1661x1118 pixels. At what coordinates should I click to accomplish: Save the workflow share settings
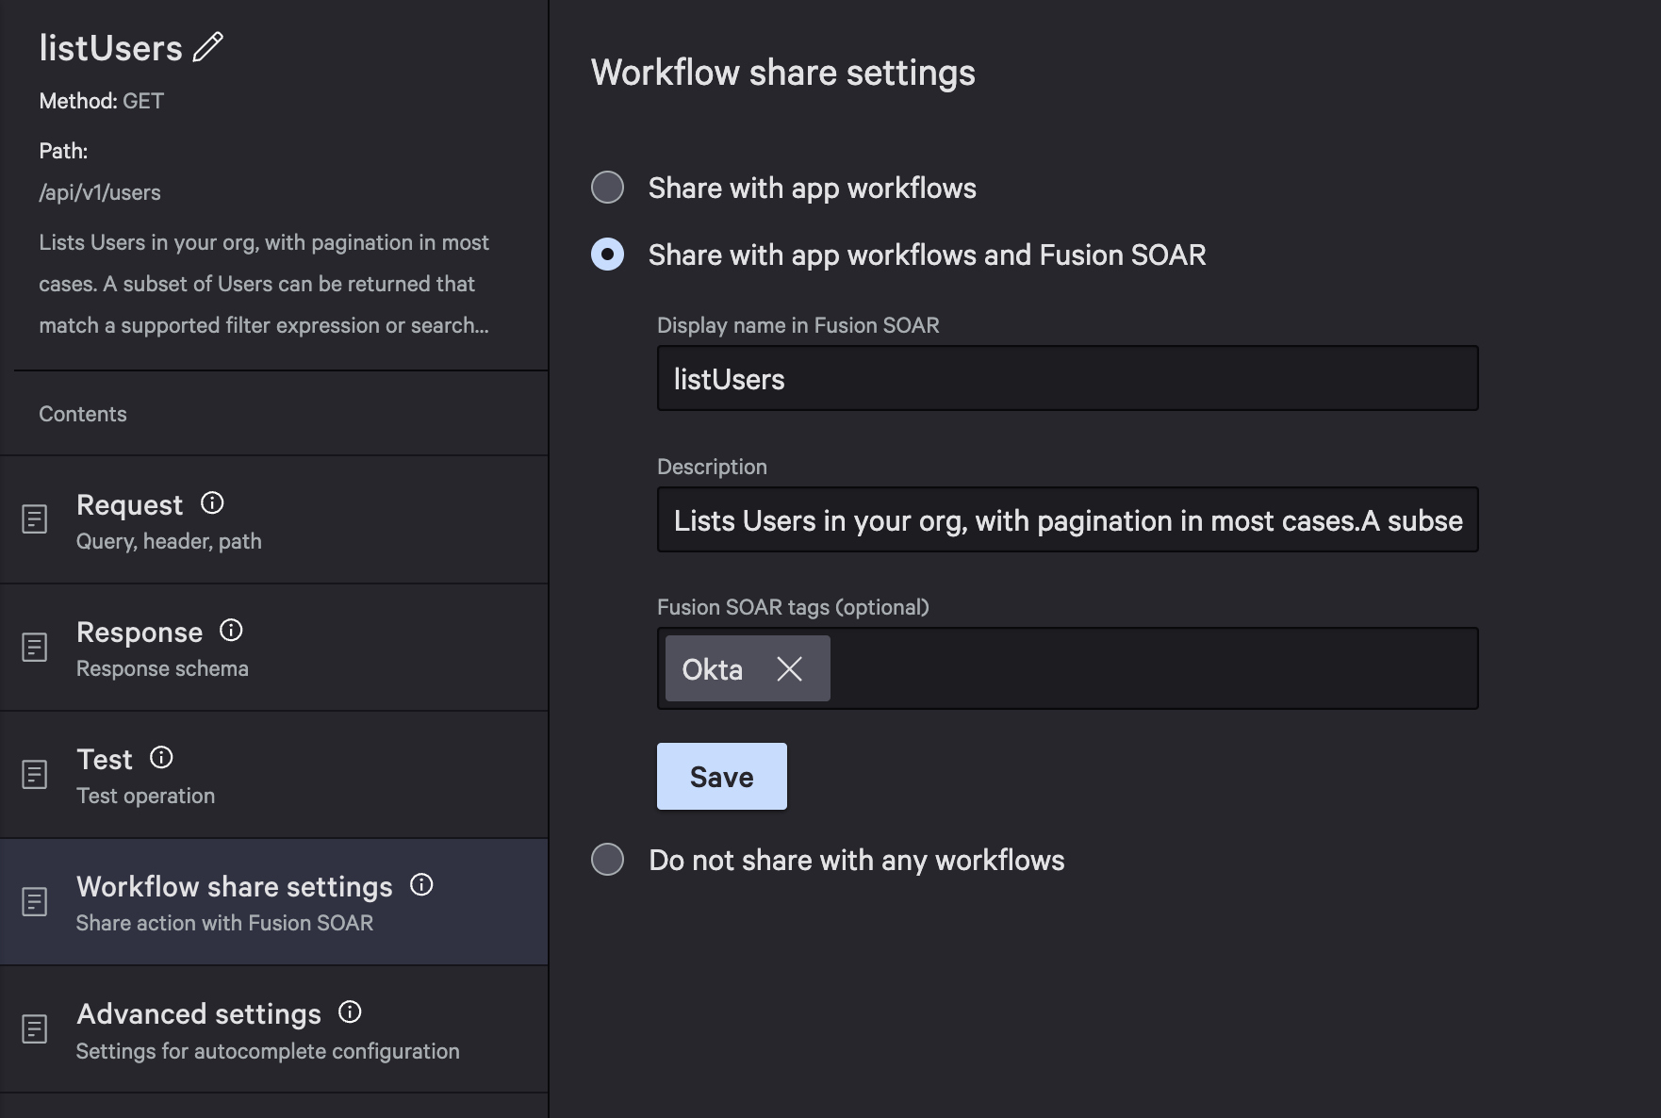(x=721, y=776)
